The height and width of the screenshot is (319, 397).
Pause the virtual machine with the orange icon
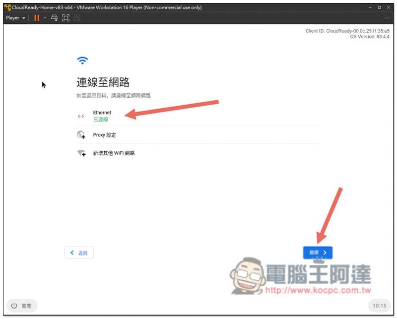[37, 18]
